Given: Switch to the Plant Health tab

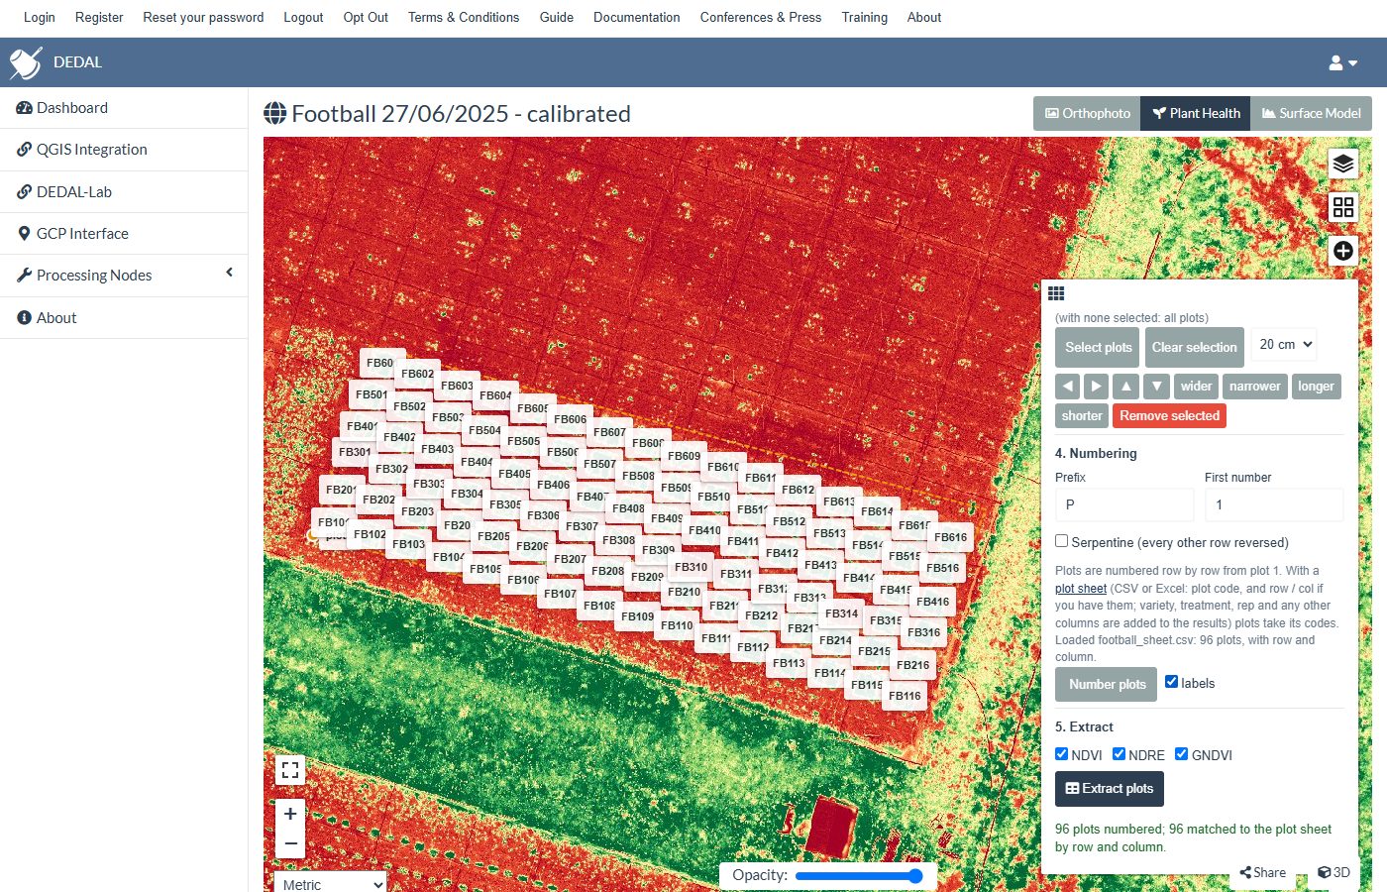Looking at the screenshot, I should [x=1196, y=113].
